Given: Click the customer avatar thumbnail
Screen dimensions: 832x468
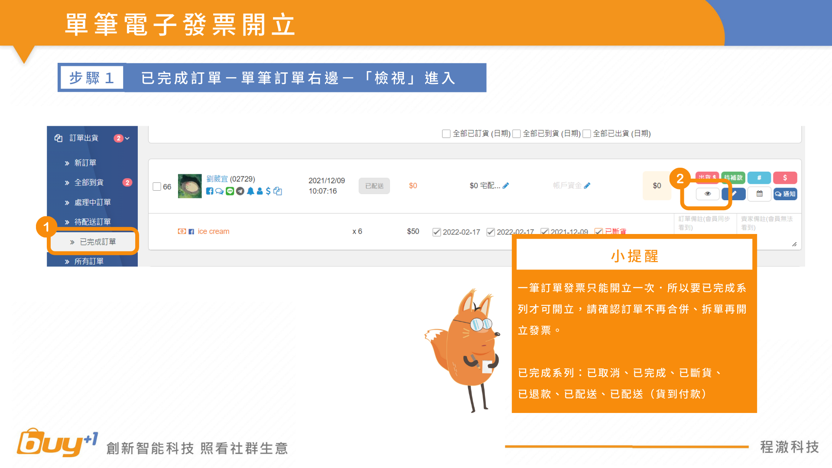Looking at the screenshot, I should coord(190,186).
